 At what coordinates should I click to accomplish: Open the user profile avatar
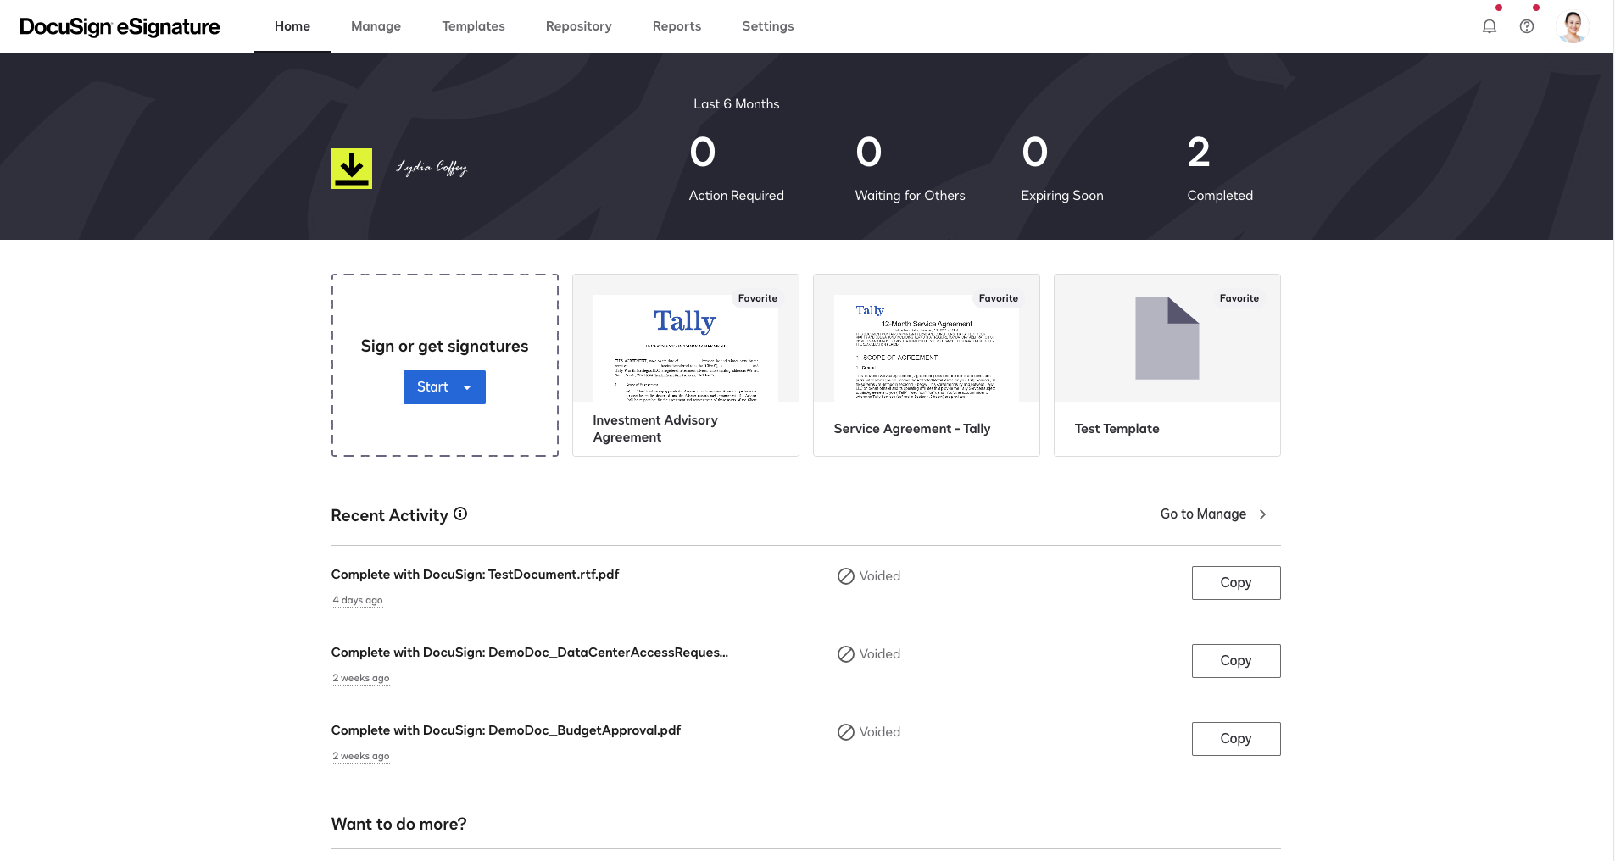pyautogui.click(x=1572, y=26)
